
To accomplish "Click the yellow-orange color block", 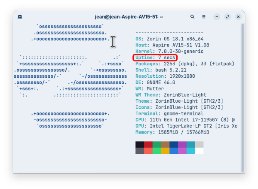I will [x=165, y=151].
